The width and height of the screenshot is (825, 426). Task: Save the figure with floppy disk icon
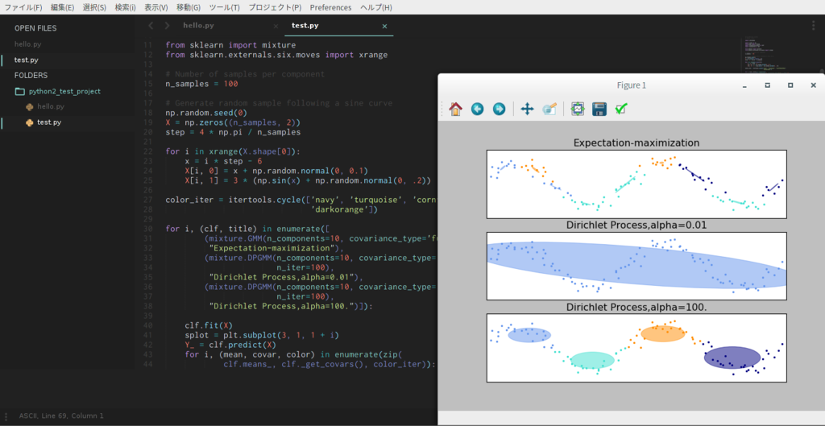pos(599,109)
